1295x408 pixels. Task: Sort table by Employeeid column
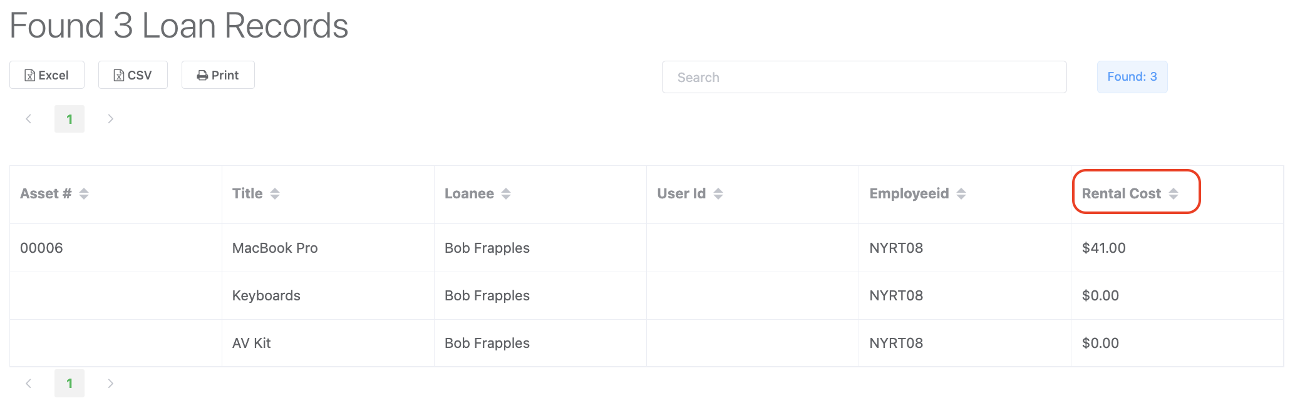coord(918,194)
